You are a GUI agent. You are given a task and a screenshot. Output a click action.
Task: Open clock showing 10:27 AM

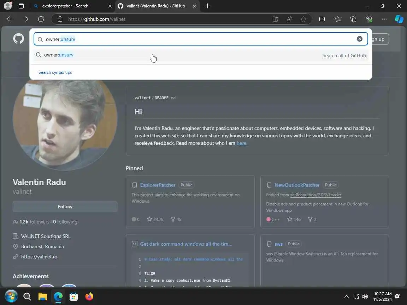point(383,297)
